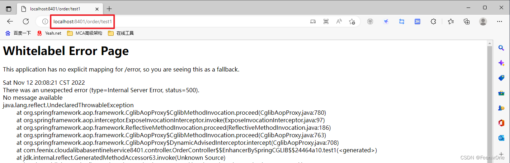This screenshot has width=510, height=163.
Task: Open Read aloud icon in address bar
Action: click(x=339, y=21)
